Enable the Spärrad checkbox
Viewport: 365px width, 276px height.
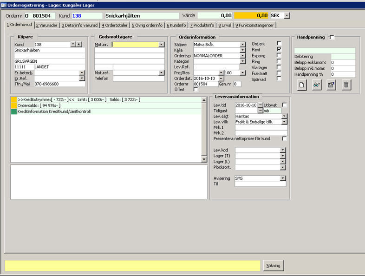point(279,79)
